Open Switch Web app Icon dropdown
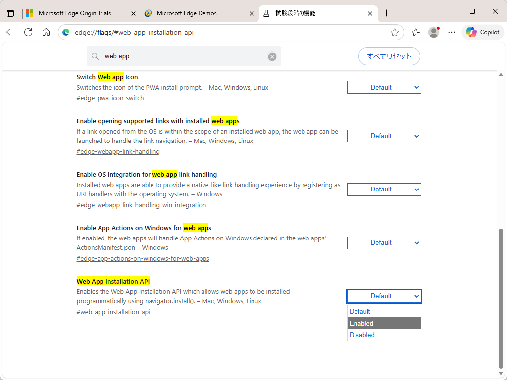 pyautogui.click(x=384, y=87)
